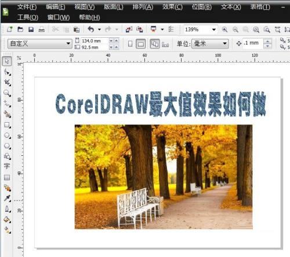Select the Smart fill tool
Viewport: 290px width, 257px height.
8,114
